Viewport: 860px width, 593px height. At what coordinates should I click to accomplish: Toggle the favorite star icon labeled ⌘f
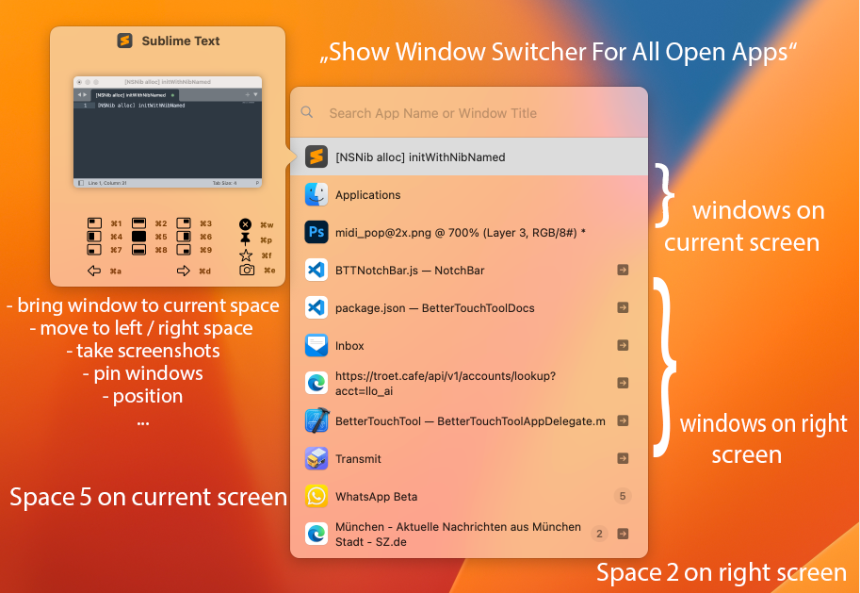click(246, 255)
